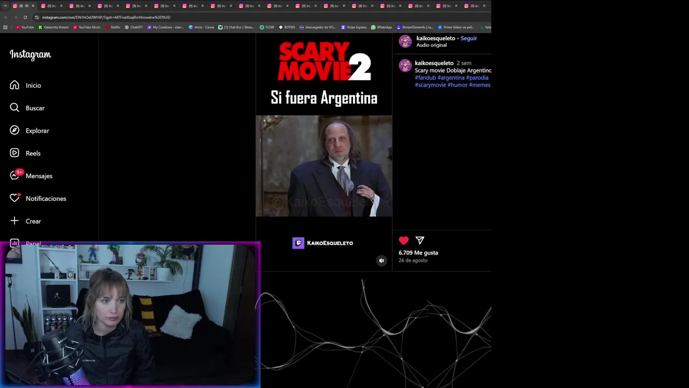The width and height of the screenshot is (689, 388).
Task: Open Notificaciones in the sidebar
Action: pyautogui.click(x=38, y=198)
